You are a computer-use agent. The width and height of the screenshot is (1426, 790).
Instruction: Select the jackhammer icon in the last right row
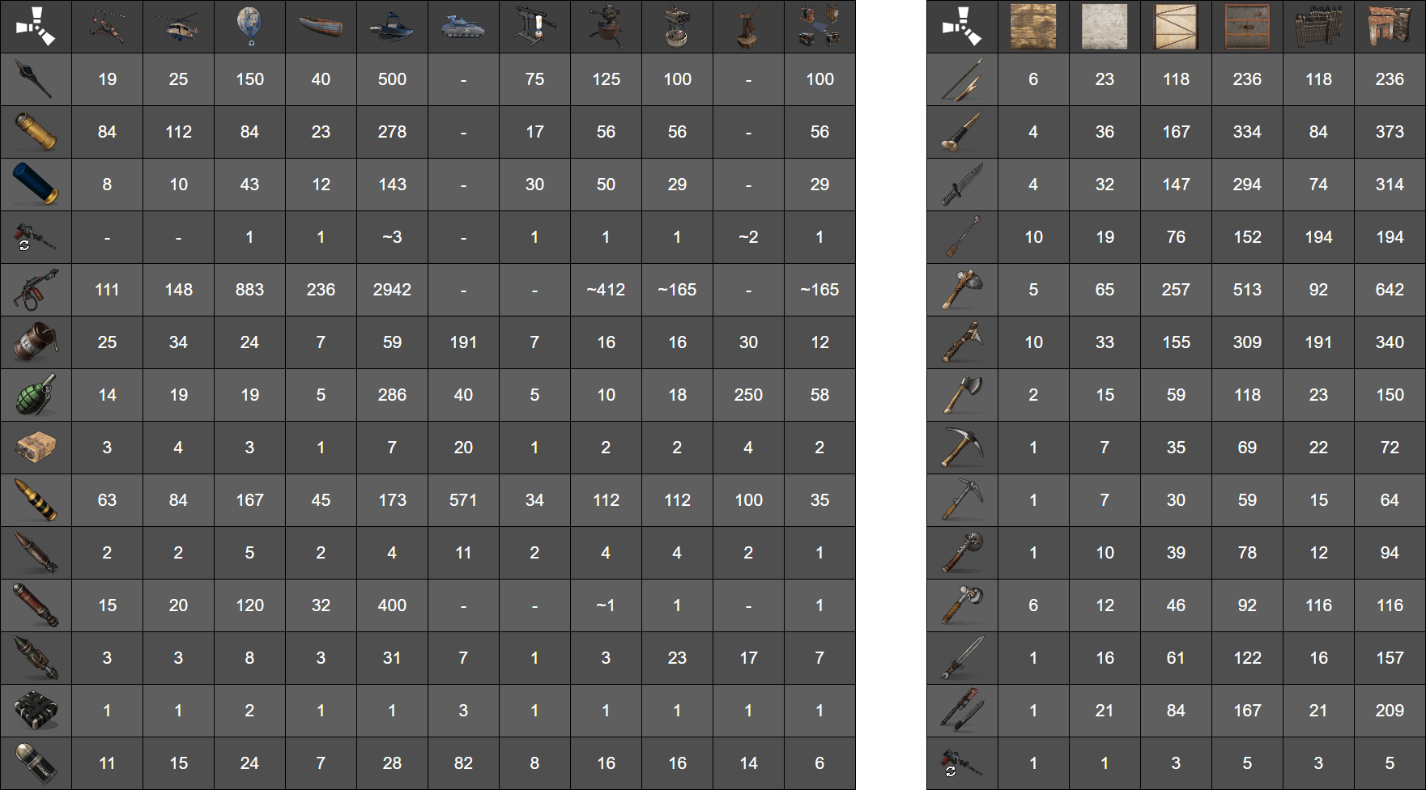[962, 763]
